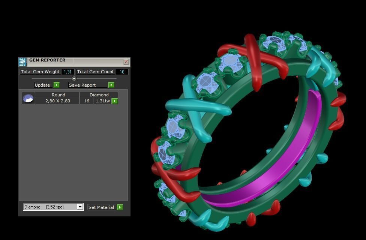Close the Gem Reporter panel

(126, 61)
